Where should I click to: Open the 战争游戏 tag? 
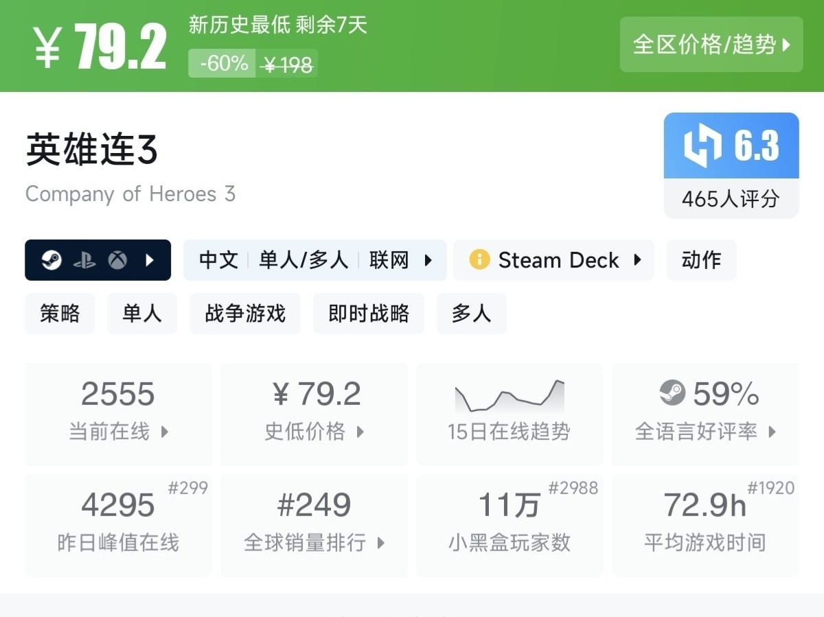pos(244,314)
